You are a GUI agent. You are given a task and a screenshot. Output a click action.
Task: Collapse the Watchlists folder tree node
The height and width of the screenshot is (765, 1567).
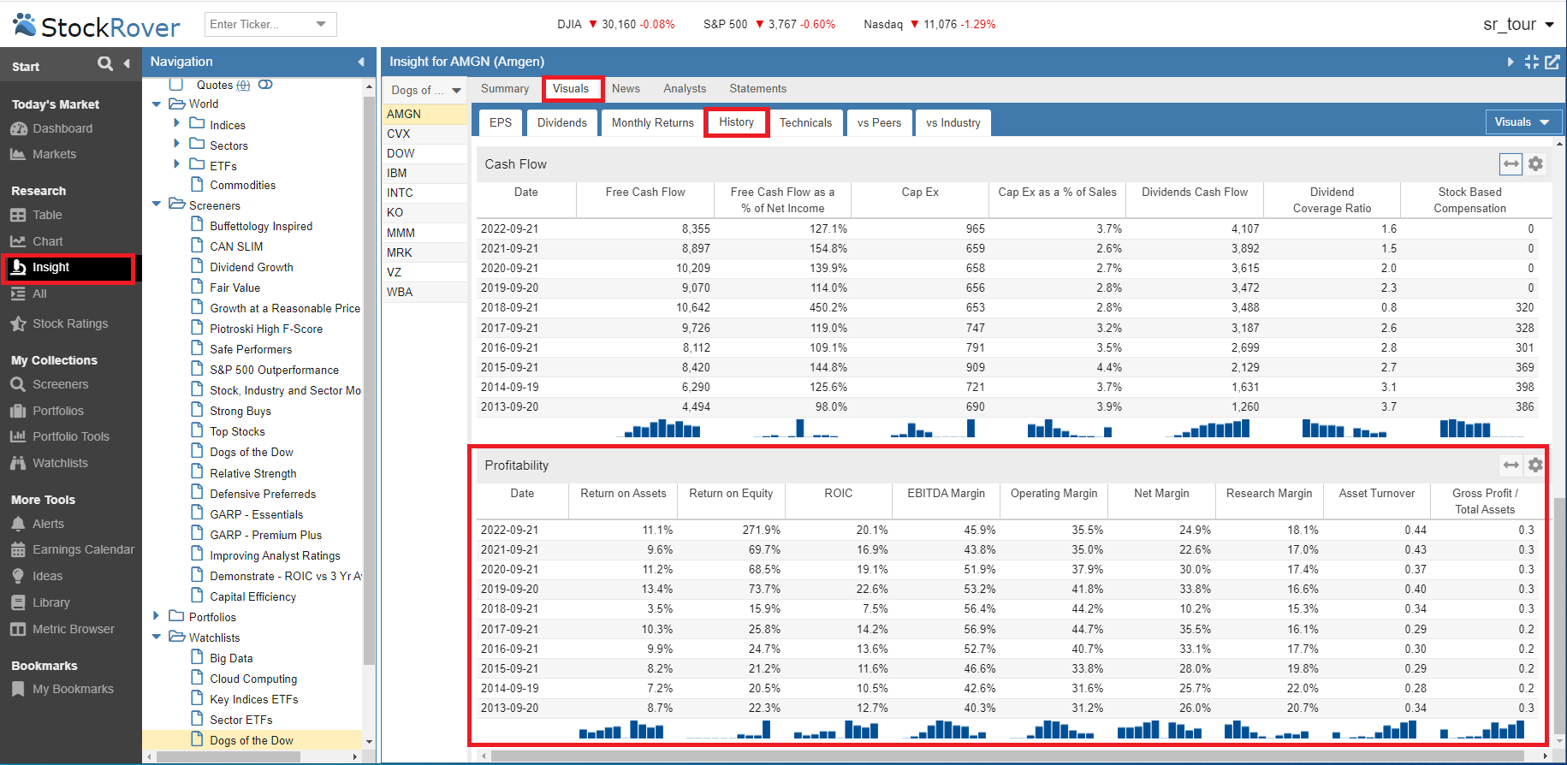[157, 637]
